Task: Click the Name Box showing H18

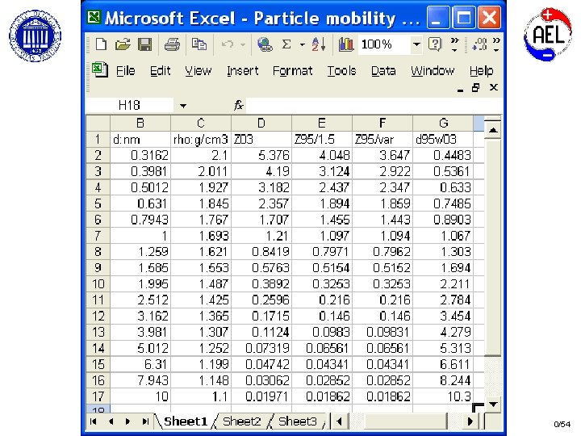Action: click(x=129, y=105)
